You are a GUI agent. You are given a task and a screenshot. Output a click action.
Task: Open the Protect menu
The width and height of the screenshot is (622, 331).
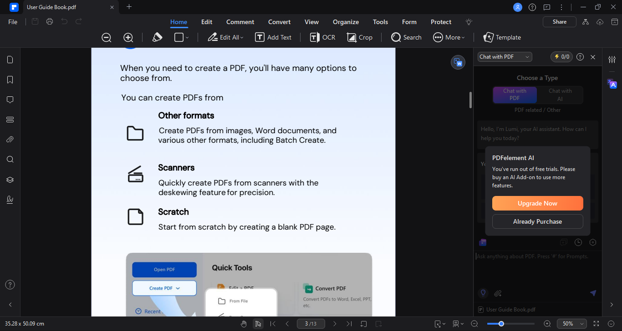(x=440, y=22)
